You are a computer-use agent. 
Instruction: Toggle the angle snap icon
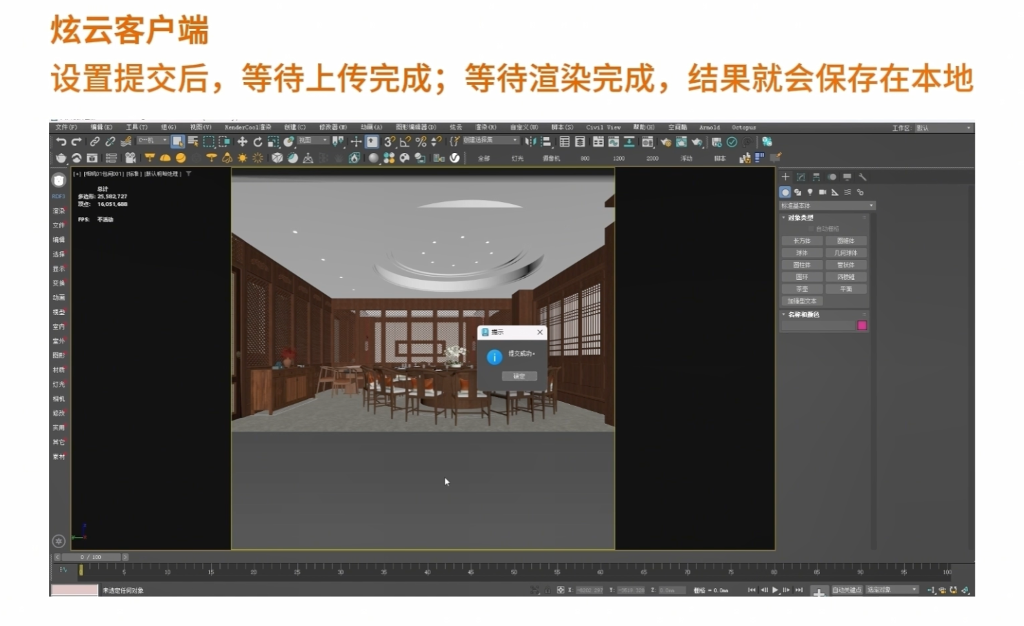point(405,142)
